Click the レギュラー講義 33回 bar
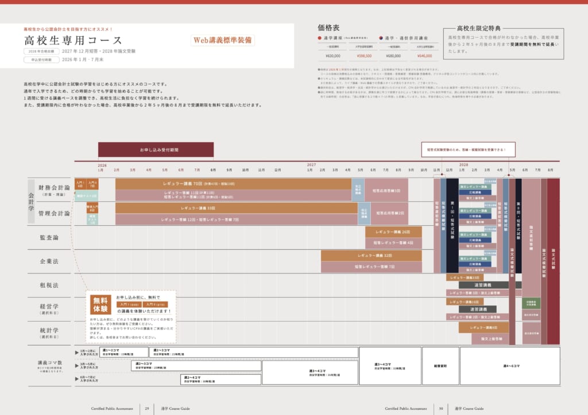This screenshot has width=588, height=415. (236, 208)
